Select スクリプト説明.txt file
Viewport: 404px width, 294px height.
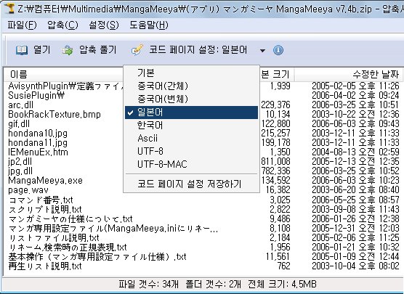pyautogui.click(x=45, y=210)
